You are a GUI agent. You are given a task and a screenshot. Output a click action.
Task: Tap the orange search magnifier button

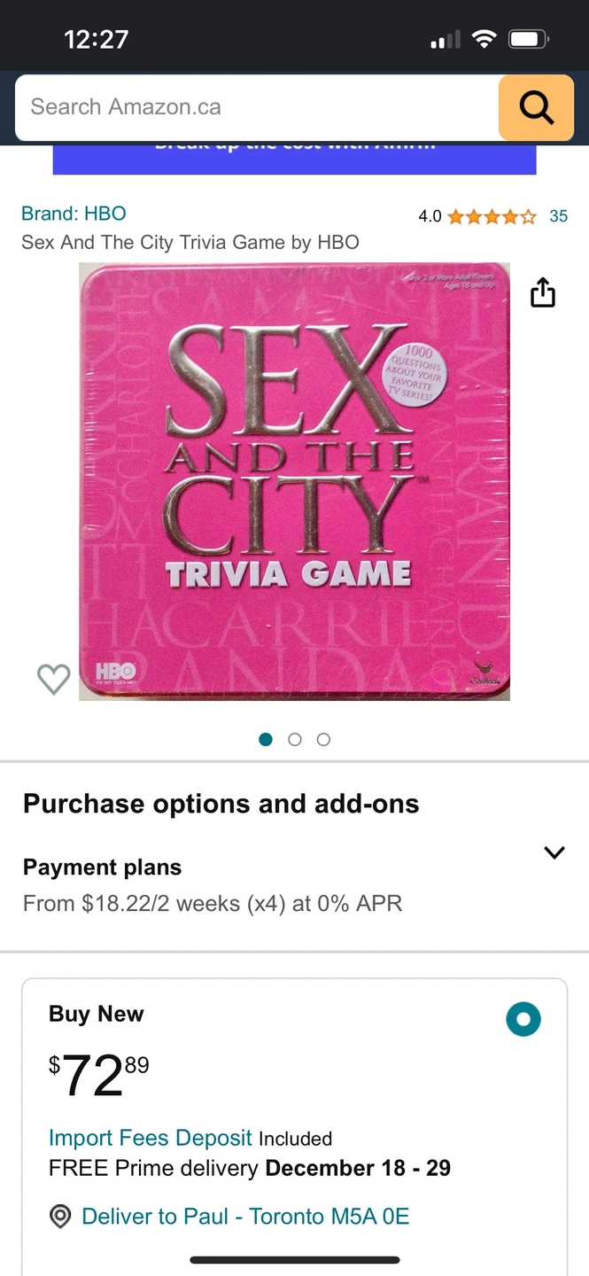pyautogui.click(x=536, y=107)
